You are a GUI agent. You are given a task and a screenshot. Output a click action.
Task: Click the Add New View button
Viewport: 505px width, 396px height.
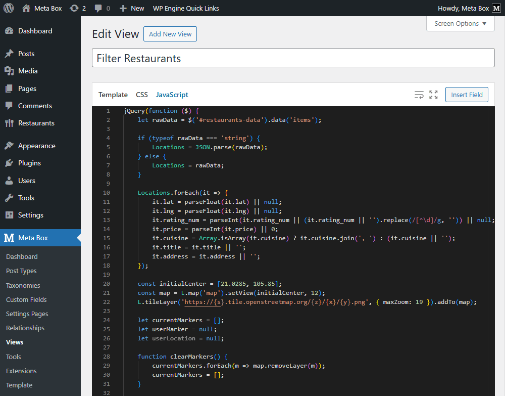coord(170,34)
